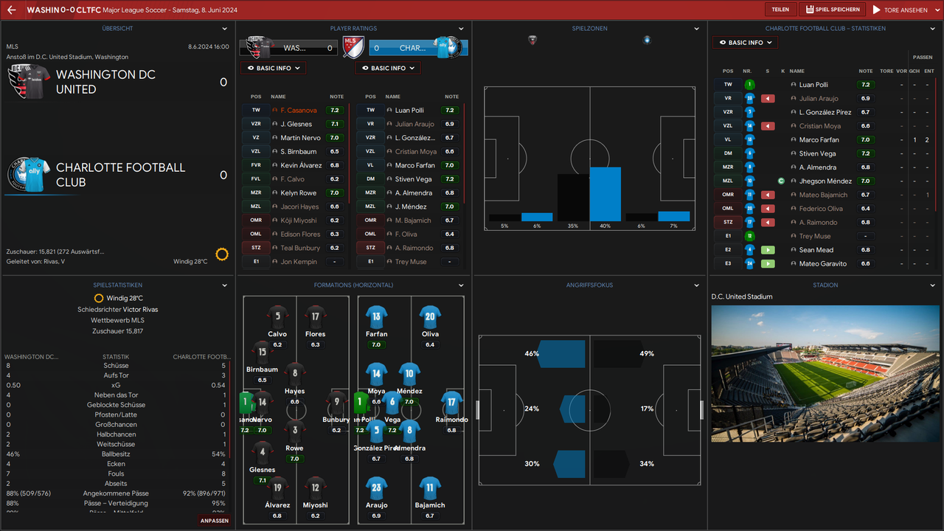Image resolution: width=944 pixels, height=531 pixels.
Task: Expand Formations (Horizontal) panel chevron
Action: (461, 285)
